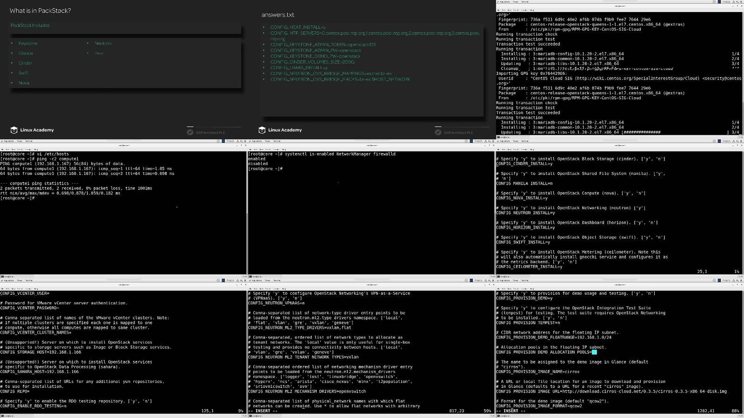The image size is (744, 418).
Task: Click the CONFIG_SAHARA_HOST=192.168.1.166 line
Action: 40,372
